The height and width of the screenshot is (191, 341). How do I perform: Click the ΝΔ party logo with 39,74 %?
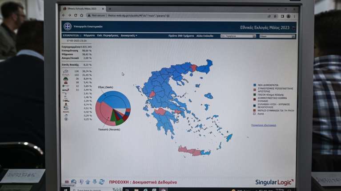[66, 71]
